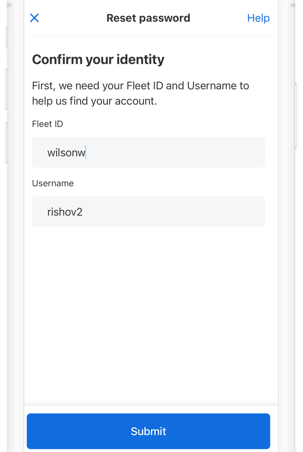Tap the Confirm your identity heading
Viewport: 303px width, 452px height.
(98, 59)
